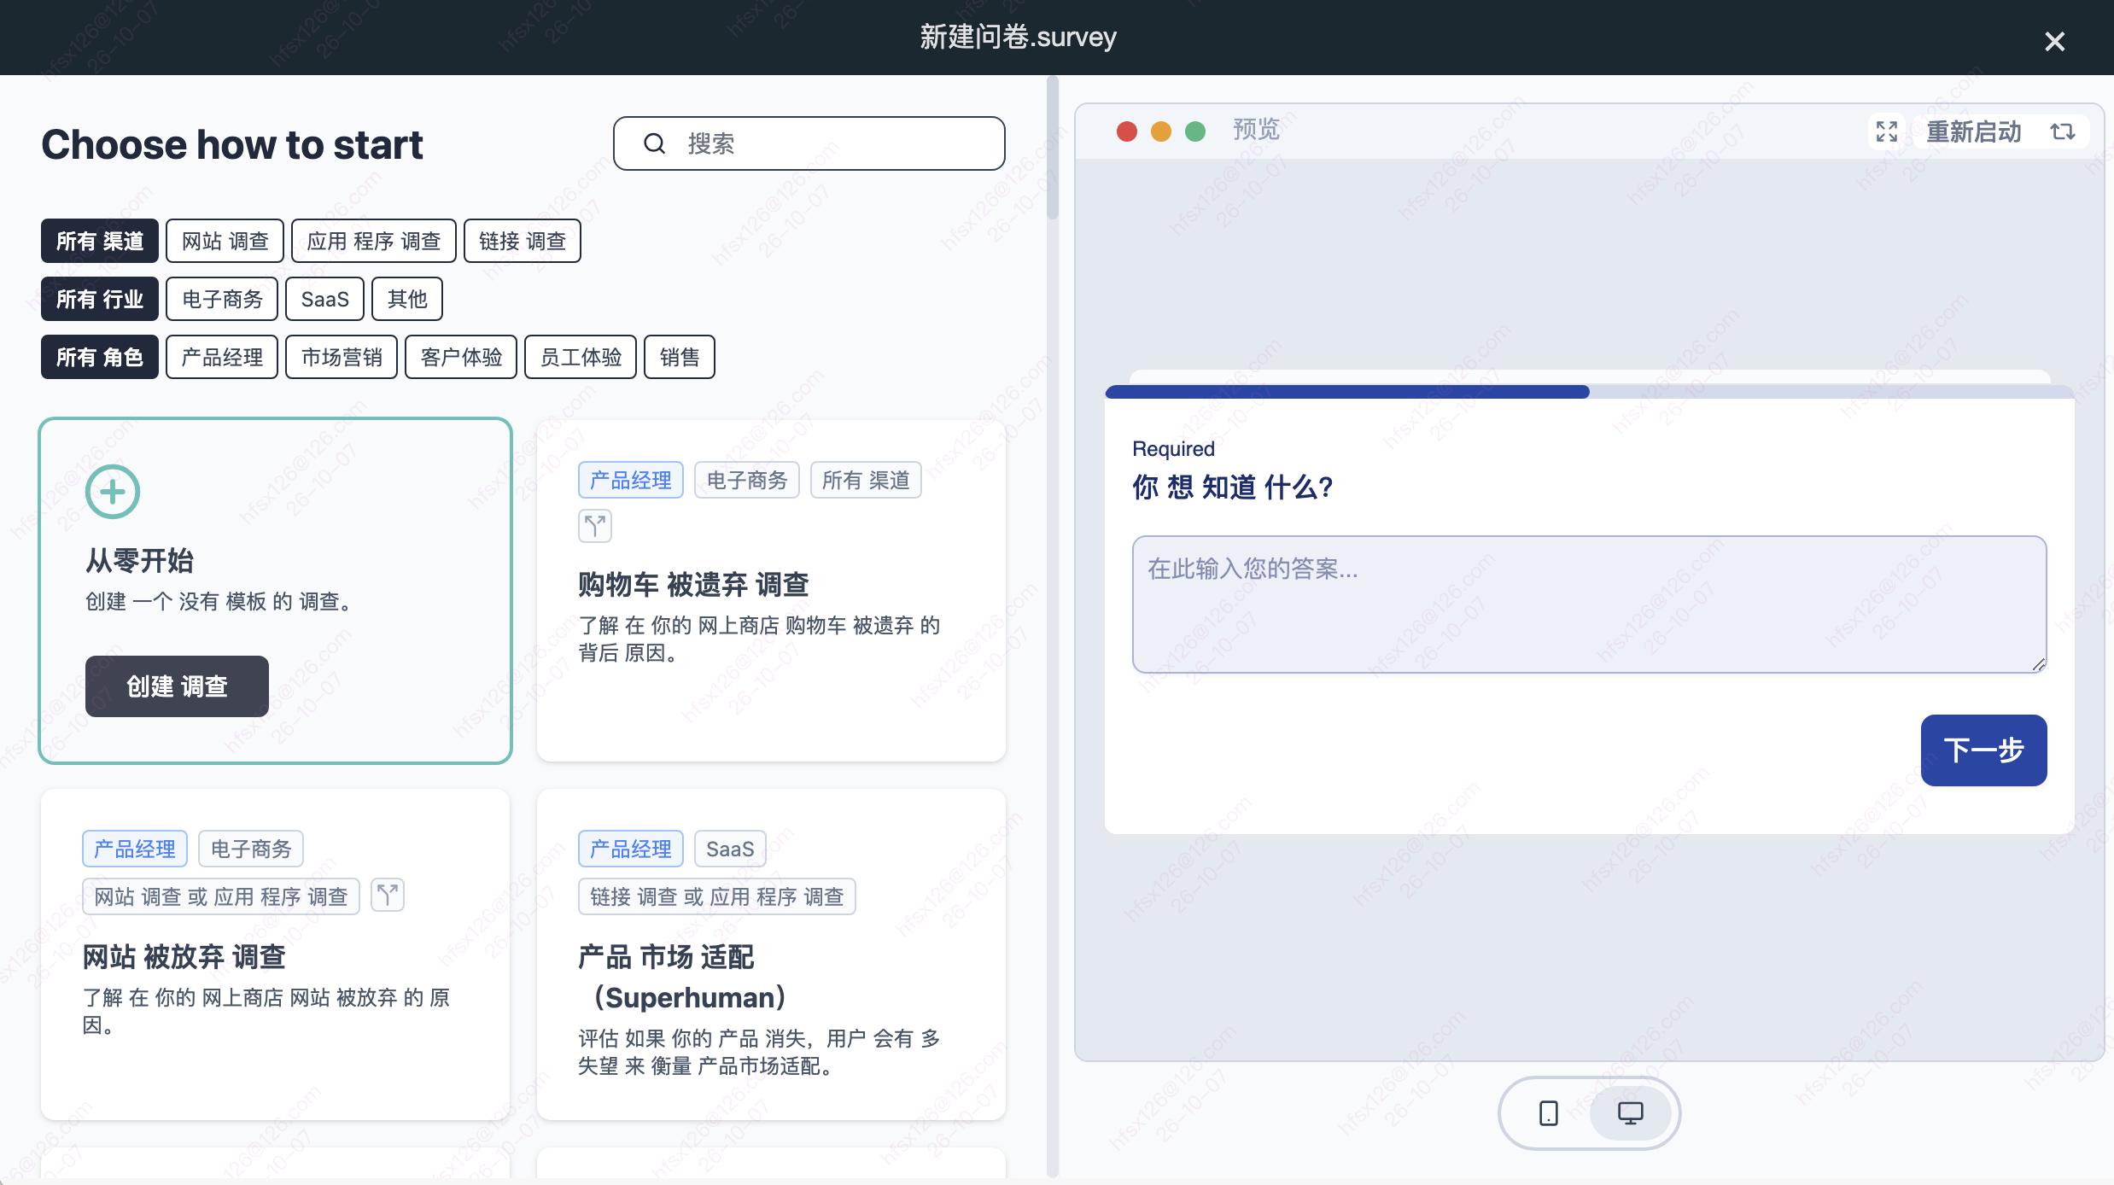Click the plus icon on 从零开始 card
Viewport: 2114px width, 1185px height.
(113, 492)
